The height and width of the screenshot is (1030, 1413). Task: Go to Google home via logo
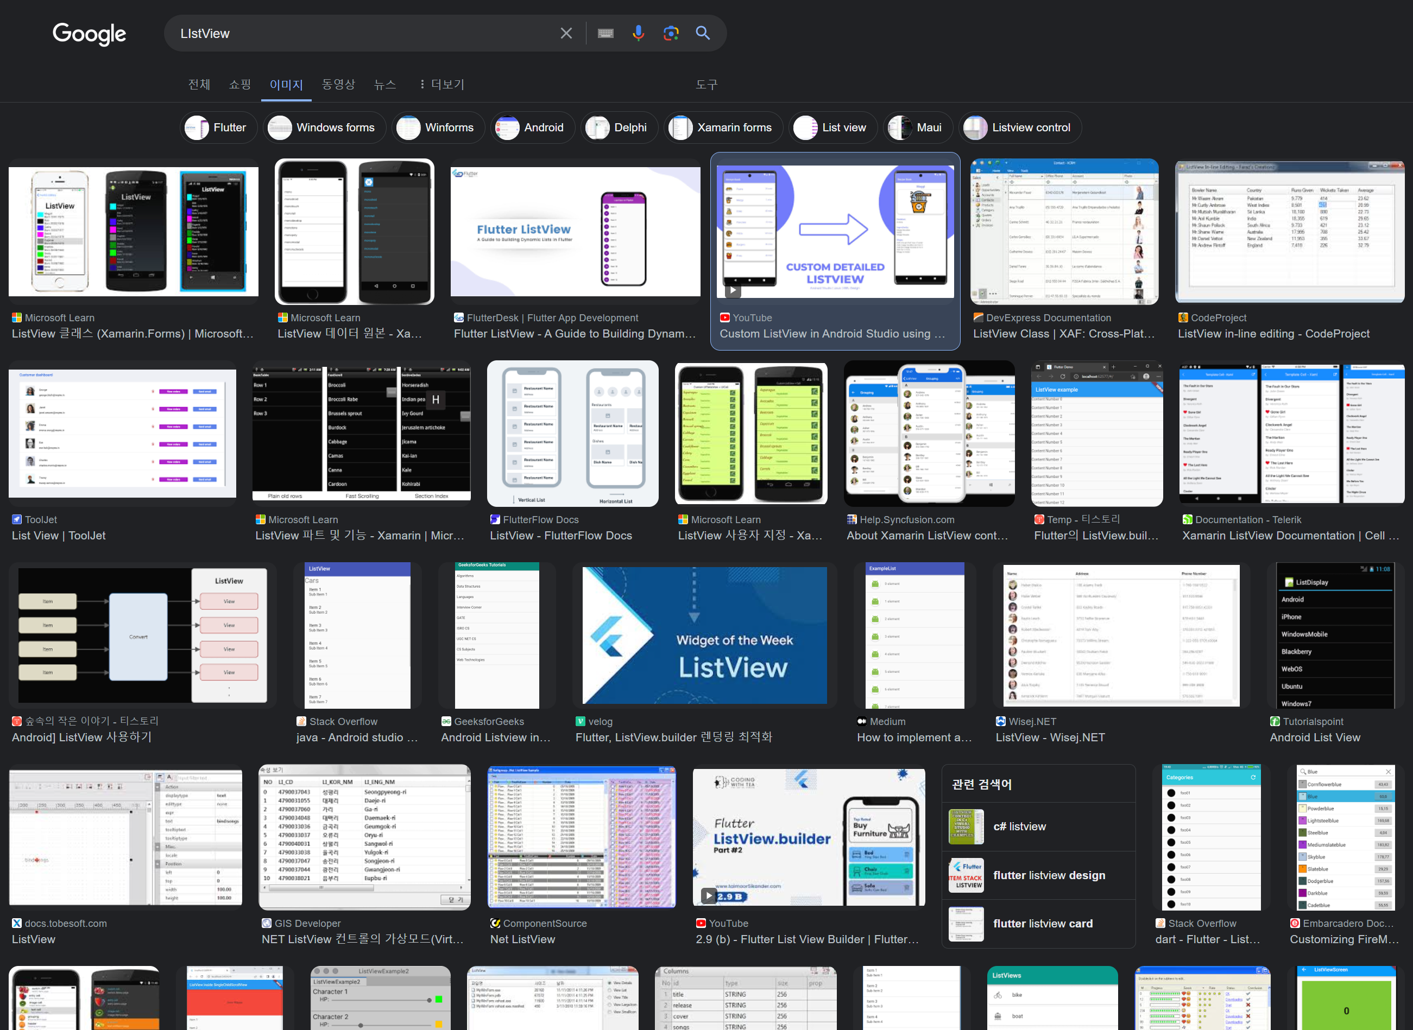click(89, 34)
